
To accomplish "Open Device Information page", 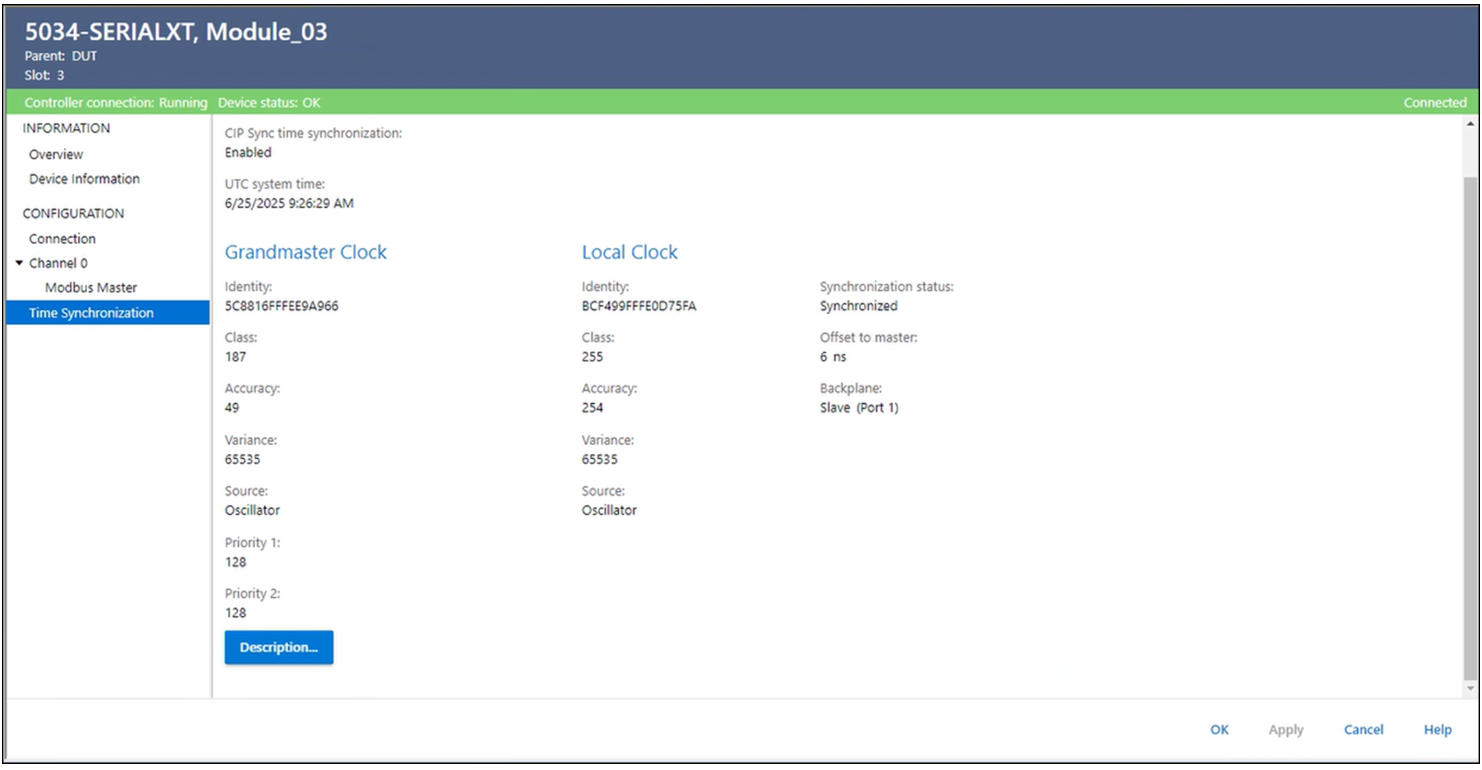I will coord(84,179).
